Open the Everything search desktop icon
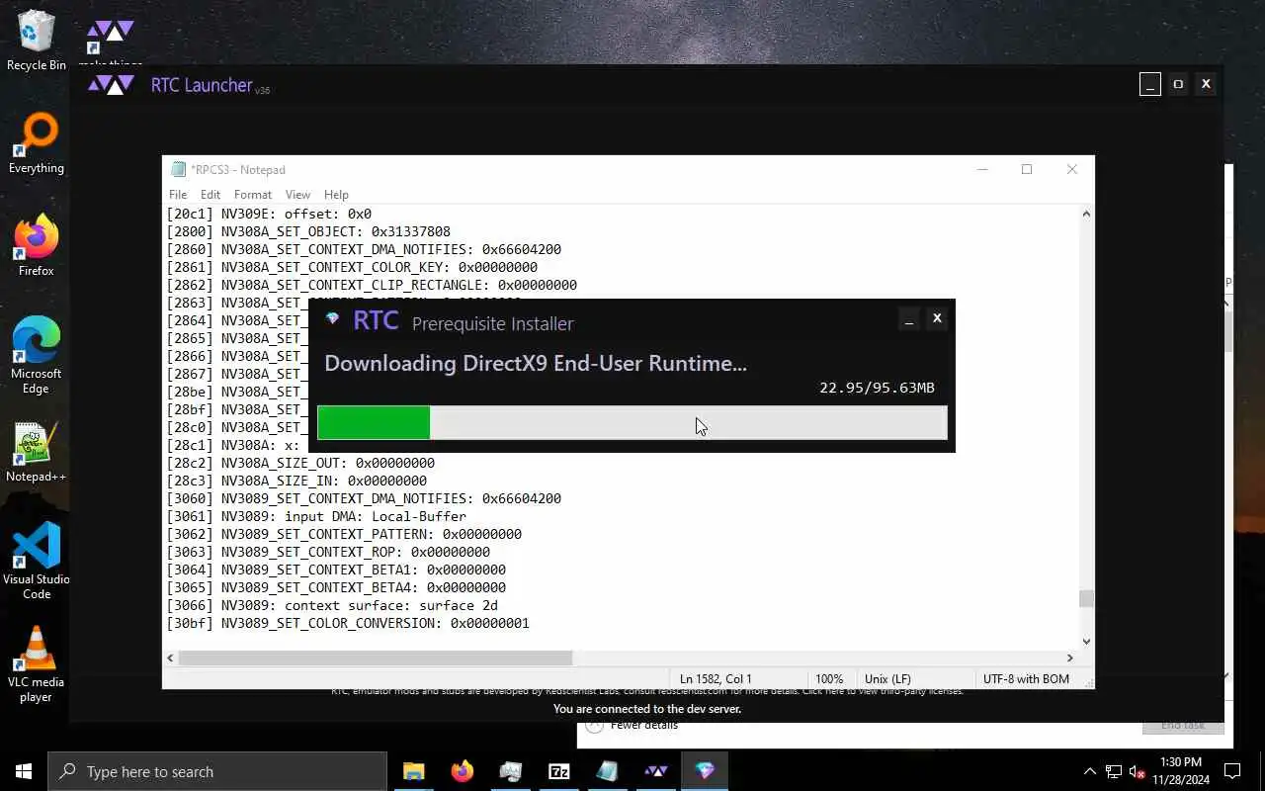Viewport: 1265px width, 791px height. (x=37, y=144)
